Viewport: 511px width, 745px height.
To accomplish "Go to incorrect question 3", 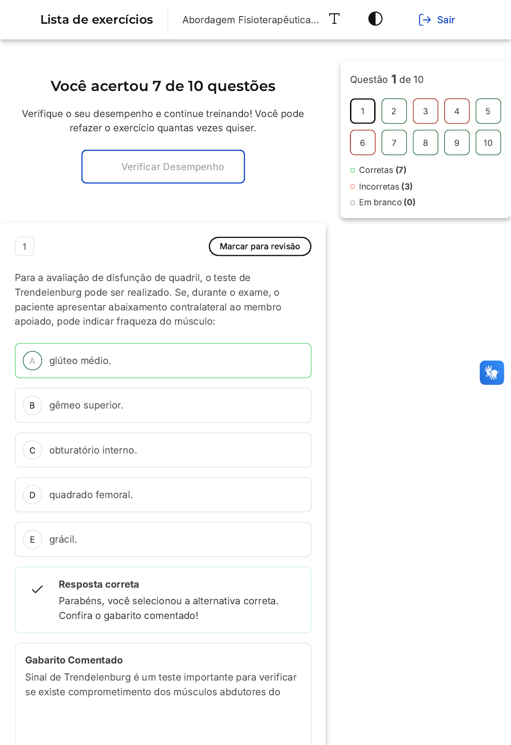I will pos(425,111).
